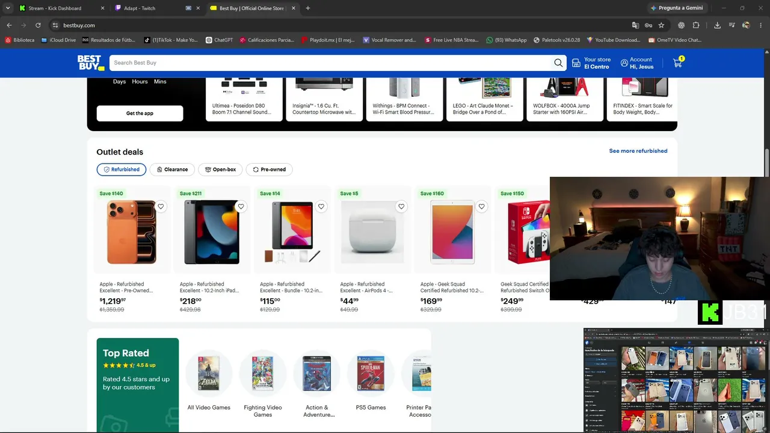Viewport: 770px width, 433px height.
Task: Open the Insignia Countertop Microwave product
Action: click(324, 99)
